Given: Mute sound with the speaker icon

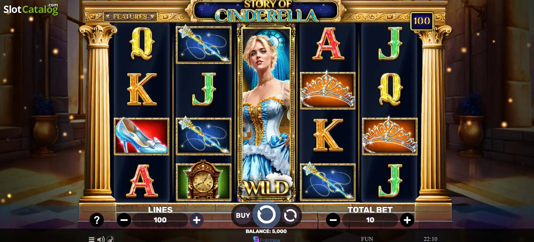Looking at the screenshot, I should point(101,239).
